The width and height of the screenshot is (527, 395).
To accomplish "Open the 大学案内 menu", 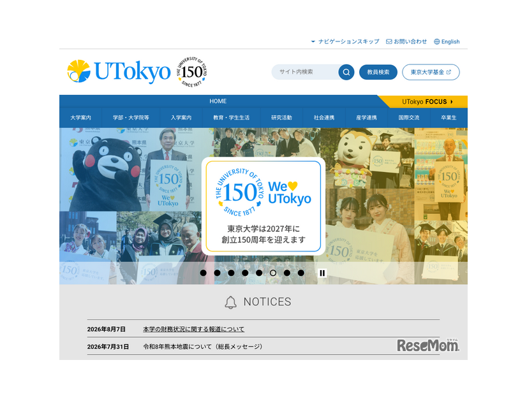I will pos(80,118).
